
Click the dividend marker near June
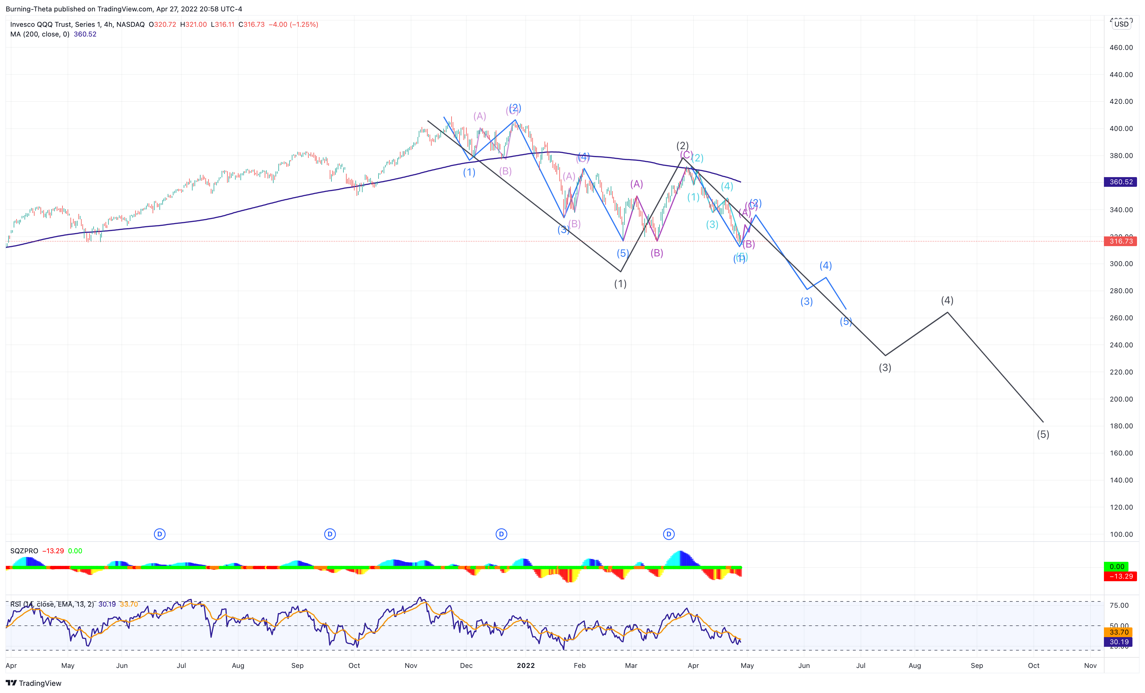coord(159,534)
